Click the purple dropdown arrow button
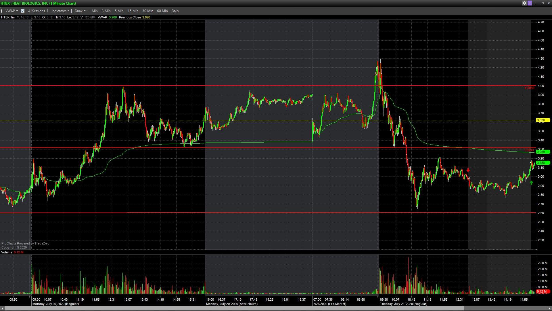This screenshot has height=311, width=552. [x=530, y=3]
